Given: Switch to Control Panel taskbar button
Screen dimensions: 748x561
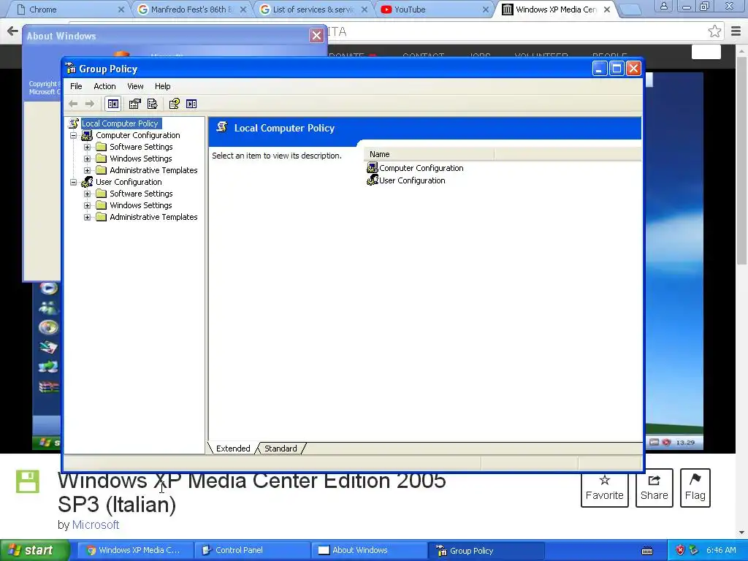Looking at the screenshot, I should 252,550.
